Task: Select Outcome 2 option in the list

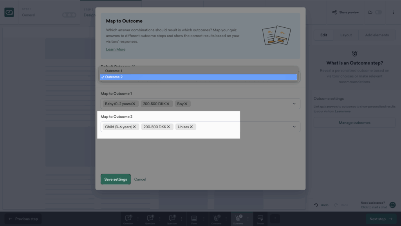Action: (x=114, y=77)
